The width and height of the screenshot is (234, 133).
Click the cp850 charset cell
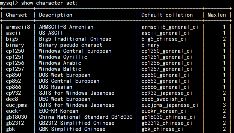click(x=14, y=75)
